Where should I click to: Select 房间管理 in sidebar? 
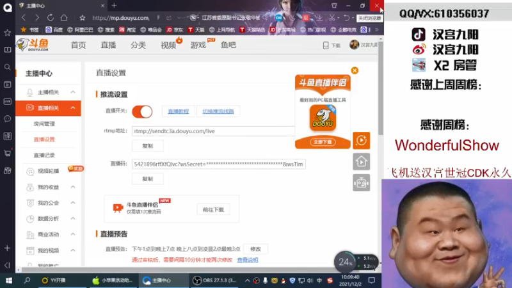click(44, 124)
